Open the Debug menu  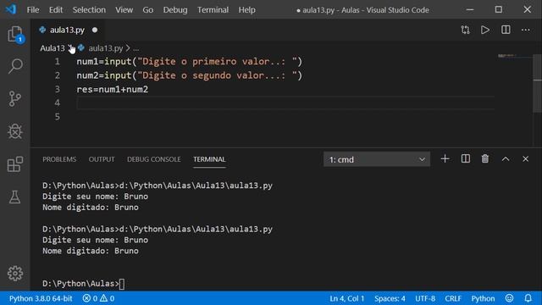pos(175,9)
